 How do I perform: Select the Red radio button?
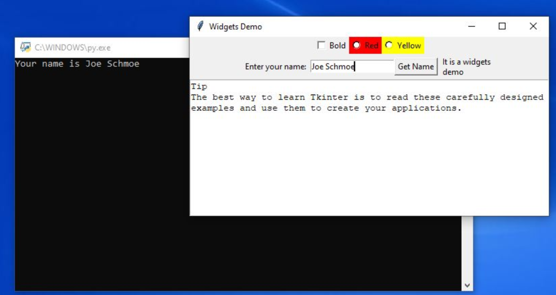click(357, 45)
